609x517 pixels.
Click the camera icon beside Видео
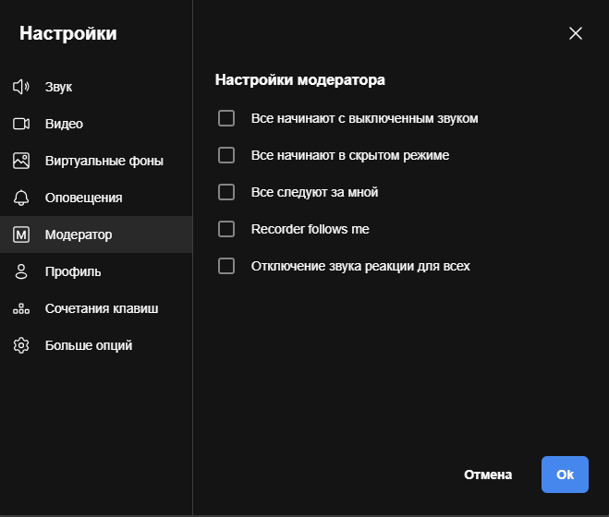21,124
